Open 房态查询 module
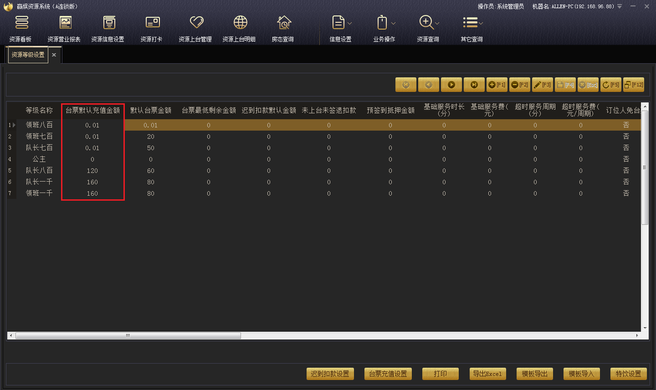Image resolution: width=656 pixels, height=390 pixels. pyautogui.click(x=283, y=29)
